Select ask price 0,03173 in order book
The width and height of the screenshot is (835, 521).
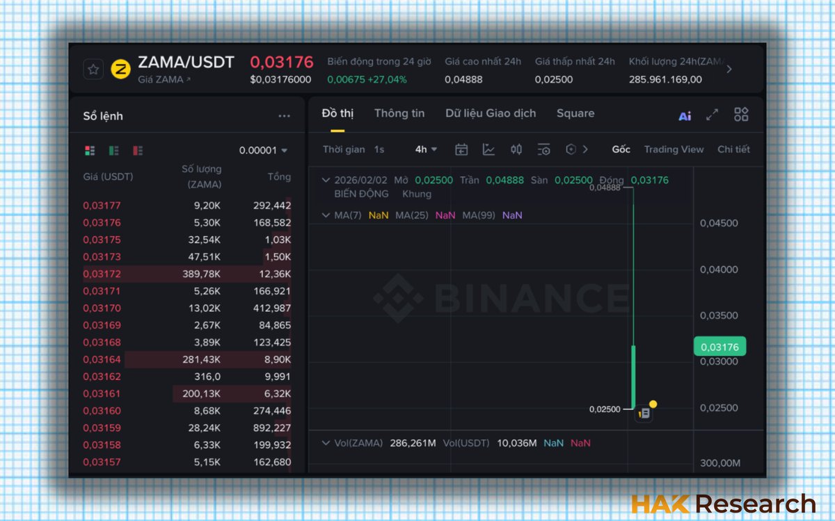point(102,257)
